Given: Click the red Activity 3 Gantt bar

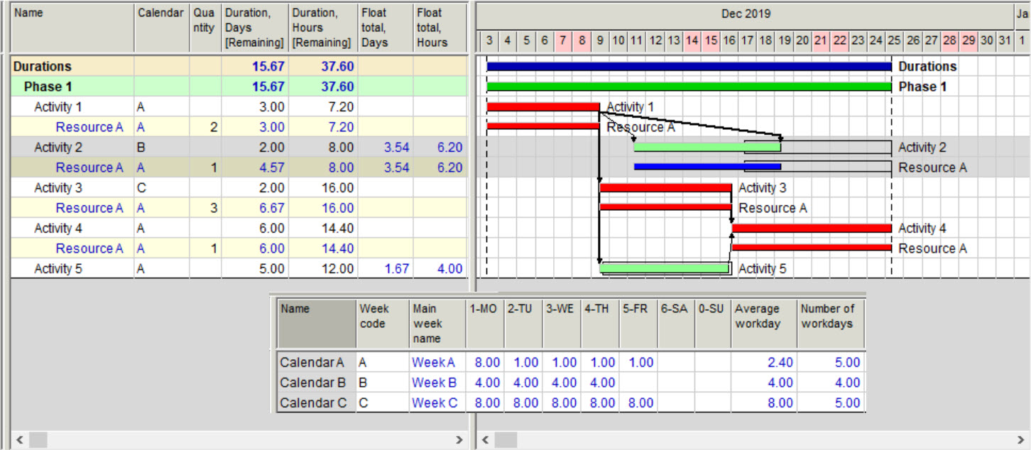Looking at the screenshot, I should pyautogui.click(x=665, y=188).
